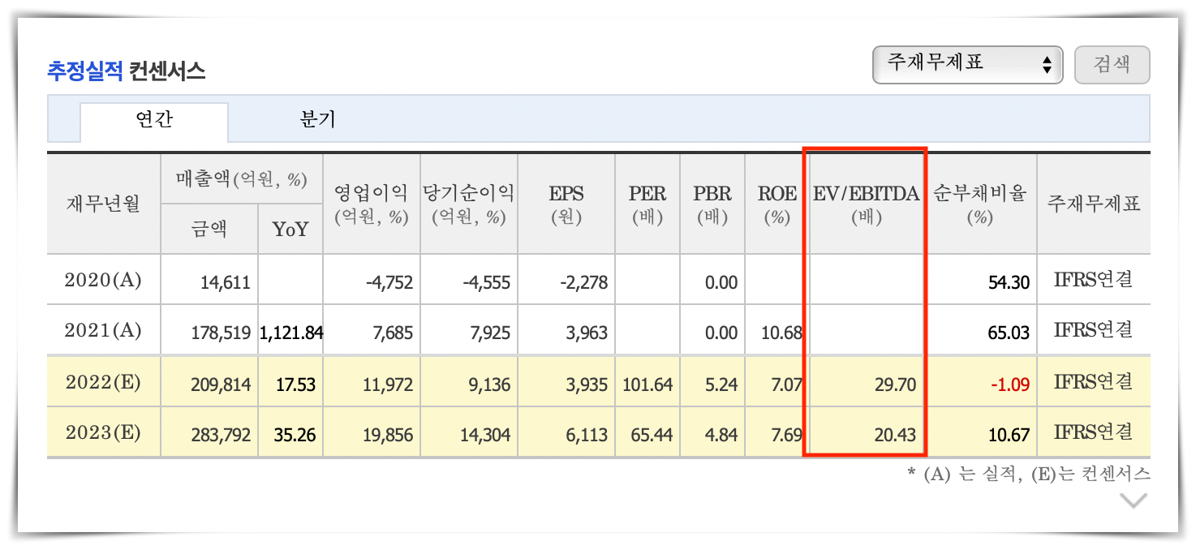
Task: Click the 2020(A) row label
Action: tap(103, 281)
